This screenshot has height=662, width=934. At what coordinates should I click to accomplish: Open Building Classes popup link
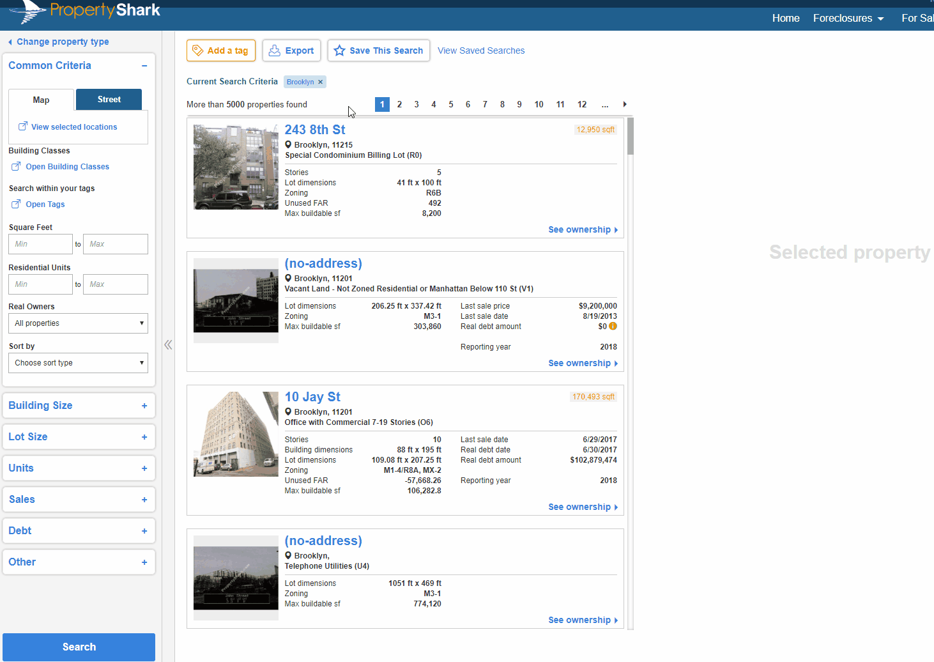(67, 167)
